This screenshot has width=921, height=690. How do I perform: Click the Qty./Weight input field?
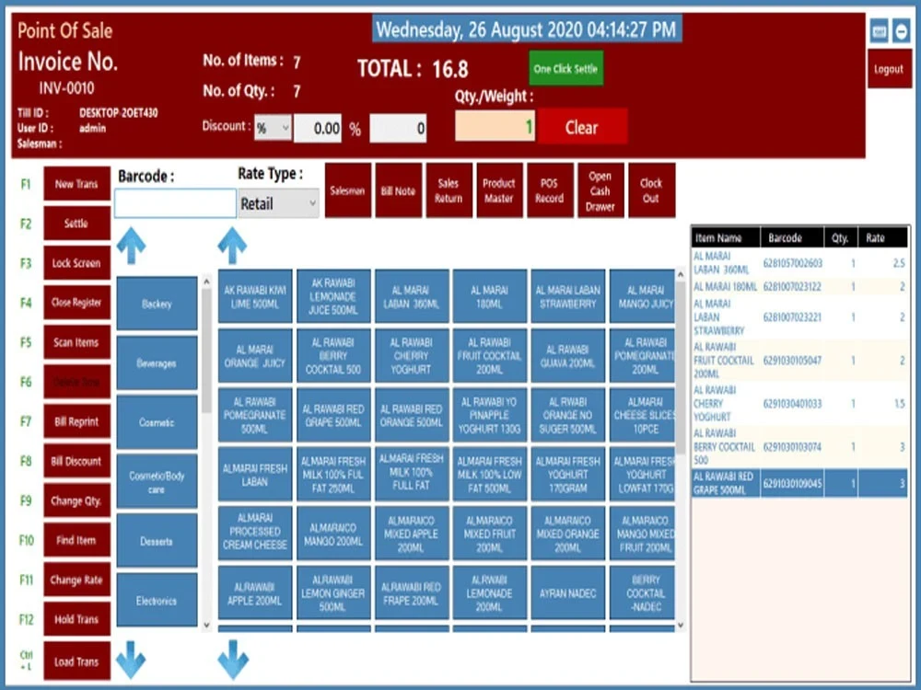[495, 126]
